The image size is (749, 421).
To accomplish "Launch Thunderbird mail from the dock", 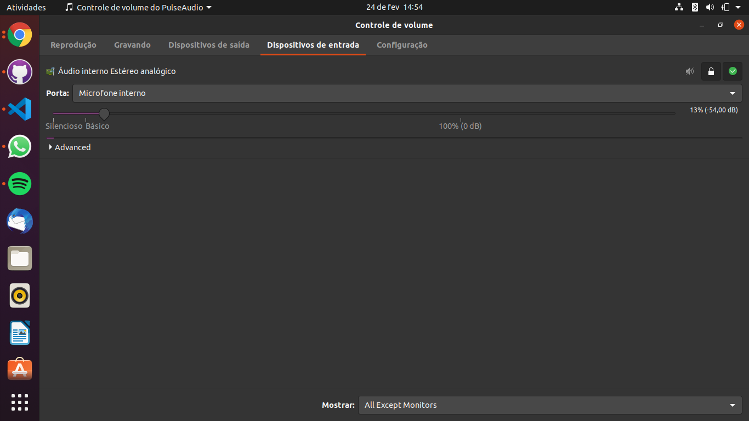I will click(20, 221).
